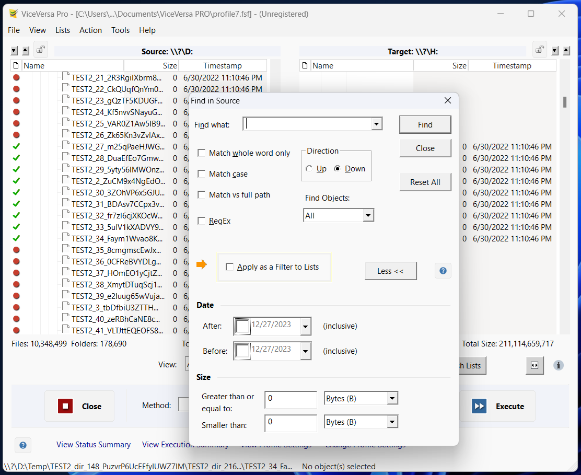Screen dimensions: 581x475
Task: Click the down arrow button left of Source lock
Action: click(15, 50)
